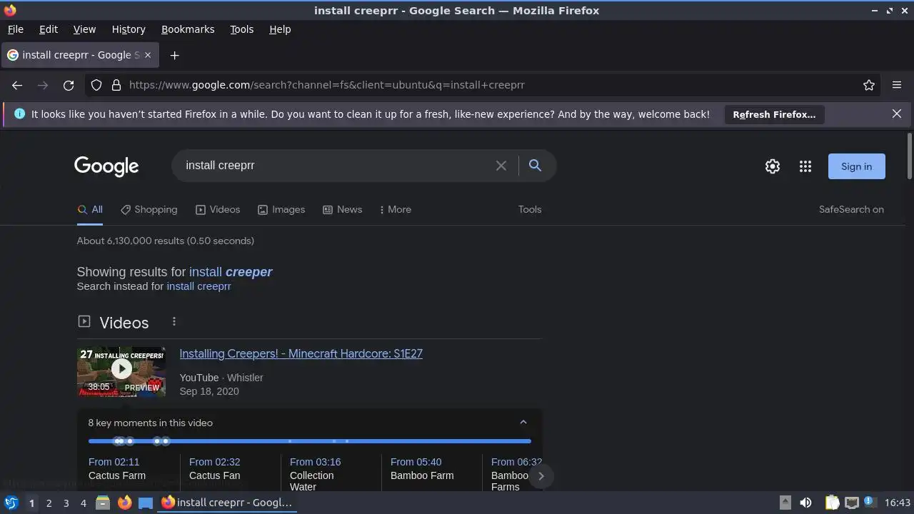
Task: Switch to Images results
Action: tap(281, 209)
